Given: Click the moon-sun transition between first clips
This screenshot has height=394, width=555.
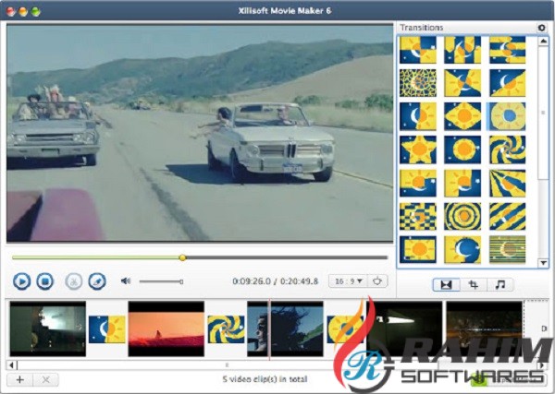Looking at the screenshot, I should click(x=107, y=329).
